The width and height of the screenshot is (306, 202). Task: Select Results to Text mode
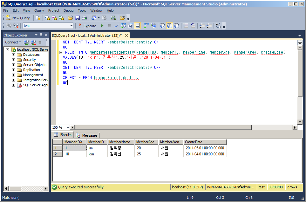pos(163,26)
